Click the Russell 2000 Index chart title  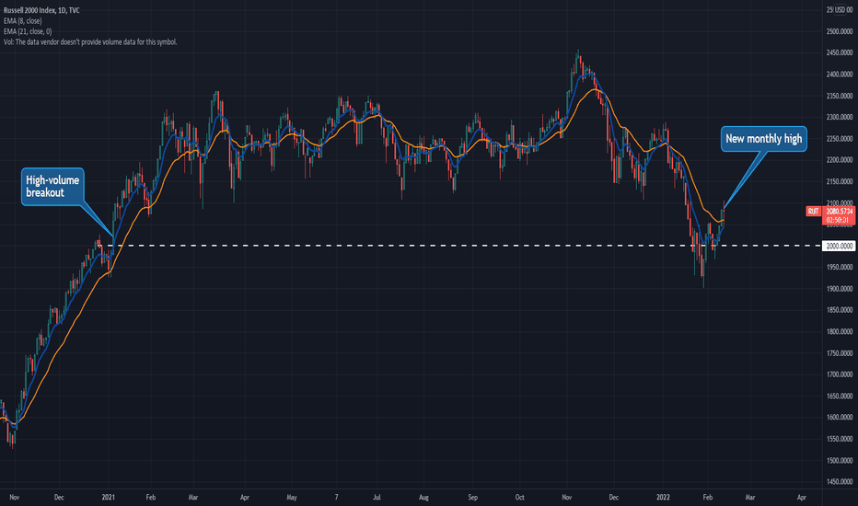point(41,10)
